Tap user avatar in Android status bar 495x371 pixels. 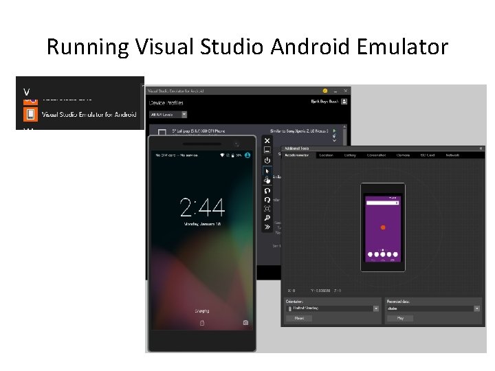[x=247, y=155]
